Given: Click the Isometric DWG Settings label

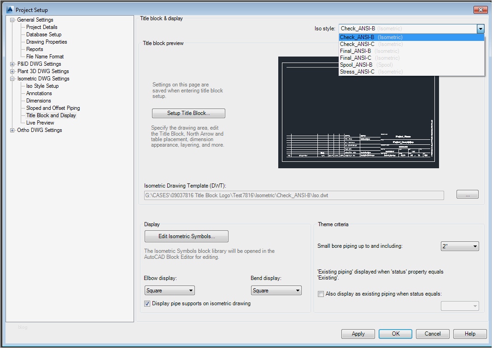Looking at the screenshot, I should [43, 79].
